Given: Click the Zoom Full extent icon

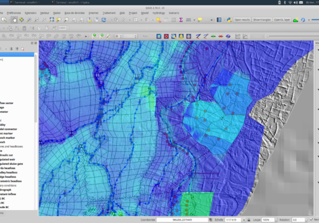Looking at the screenshot, I should click(x=52, y=20).
